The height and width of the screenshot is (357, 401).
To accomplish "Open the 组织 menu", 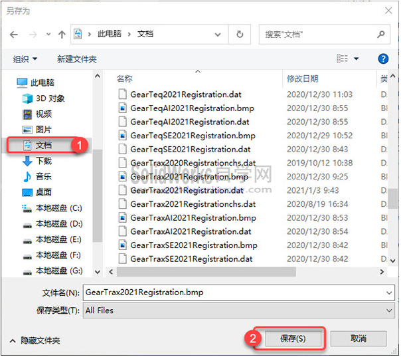I will (x=25, y=59).
